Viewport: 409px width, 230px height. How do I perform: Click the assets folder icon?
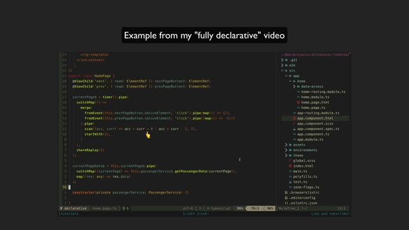click(290, 145)
